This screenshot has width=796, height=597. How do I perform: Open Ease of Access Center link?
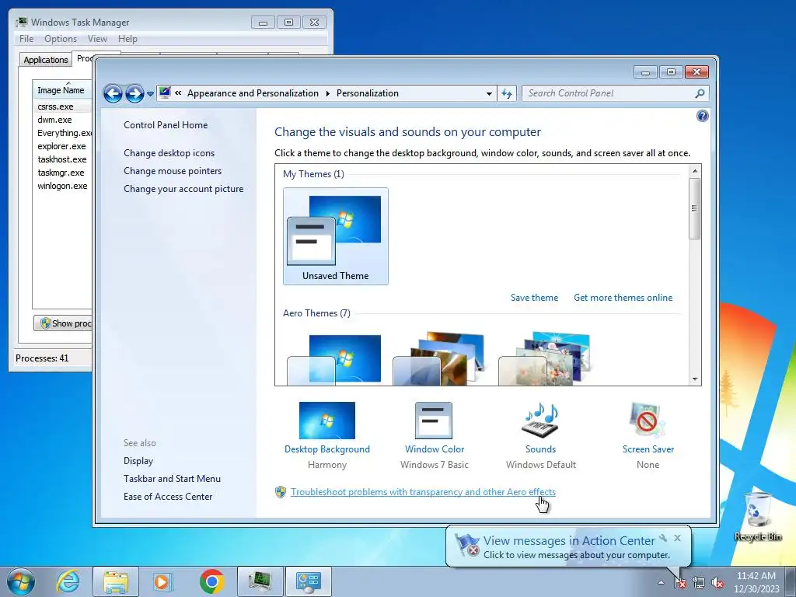(168, 497)
